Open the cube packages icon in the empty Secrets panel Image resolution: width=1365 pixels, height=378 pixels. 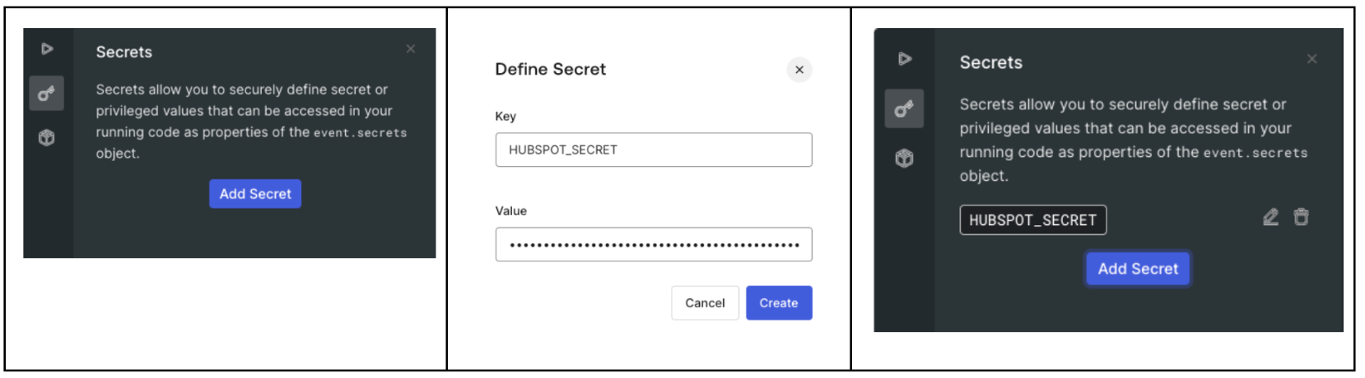pos(47,137)
